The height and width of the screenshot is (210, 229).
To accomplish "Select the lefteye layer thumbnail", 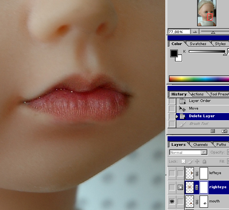I will [190, 173].
